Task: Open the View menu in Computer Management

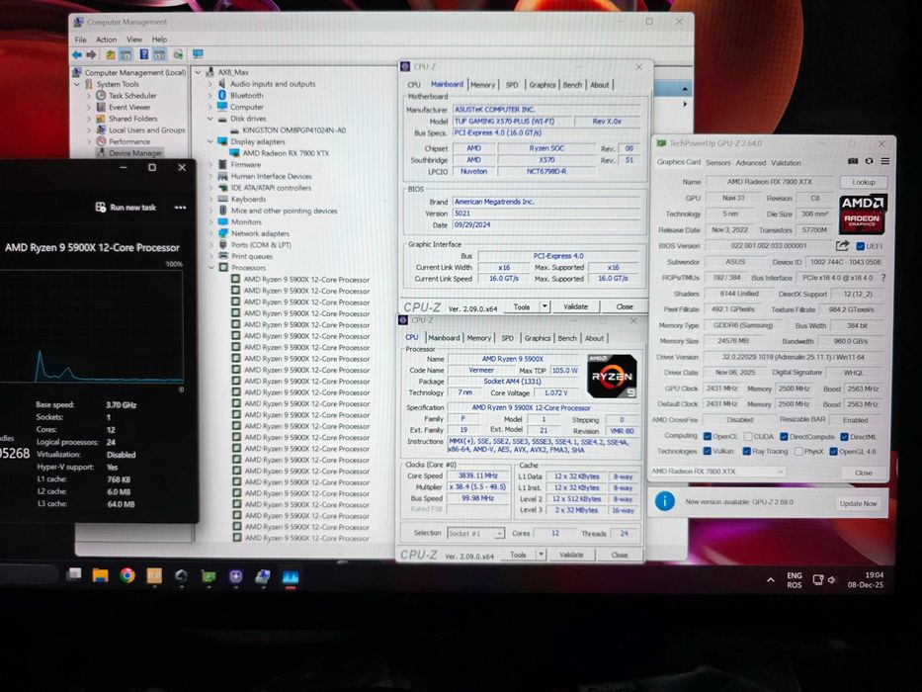Action: 134,40
